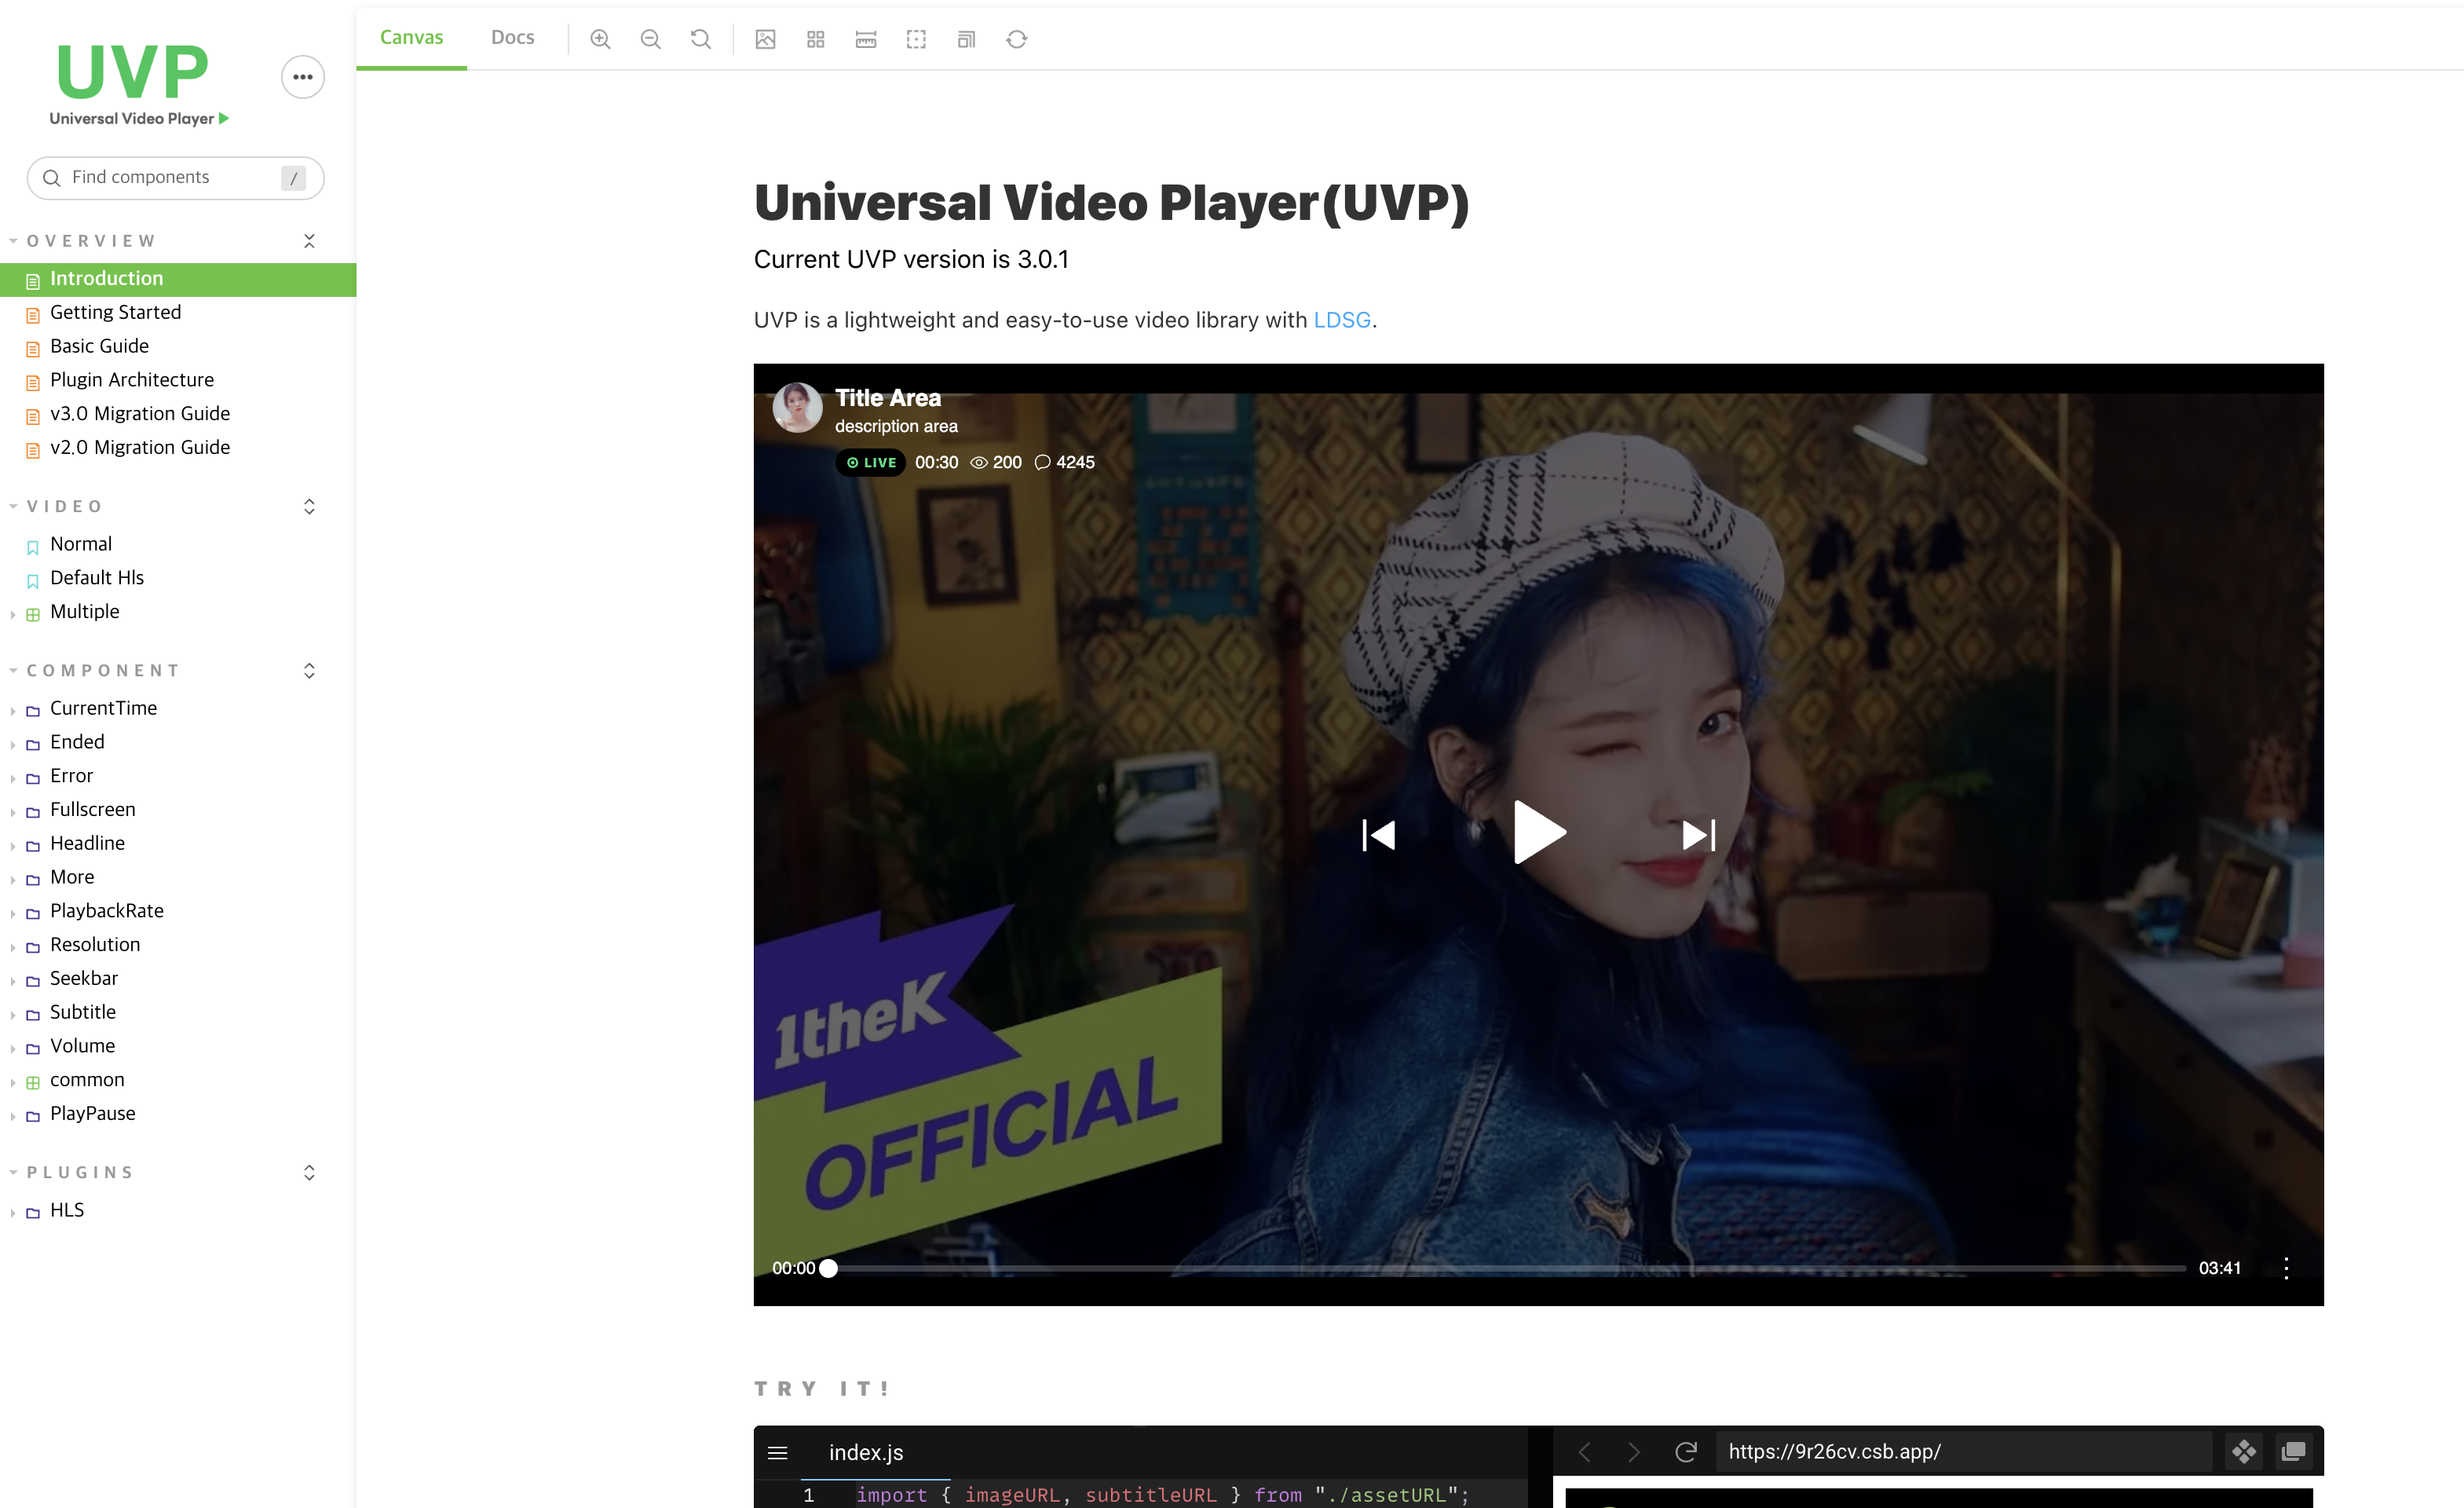Collapse the VIDEO section header
Viewport: 2464px width, 1508px height.
[x=64, y=506]
